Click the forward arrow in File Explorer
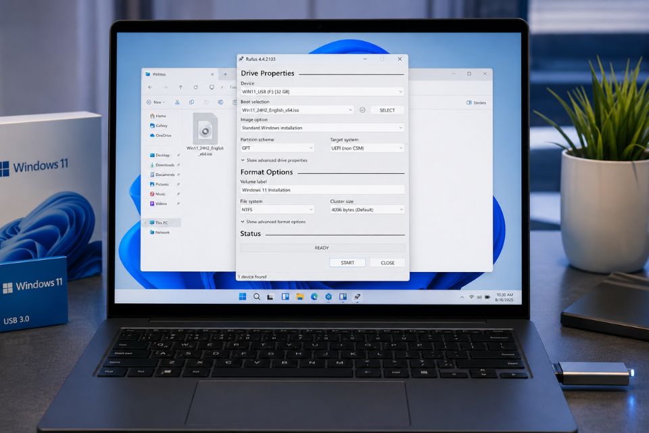 (x=165, y=87)
